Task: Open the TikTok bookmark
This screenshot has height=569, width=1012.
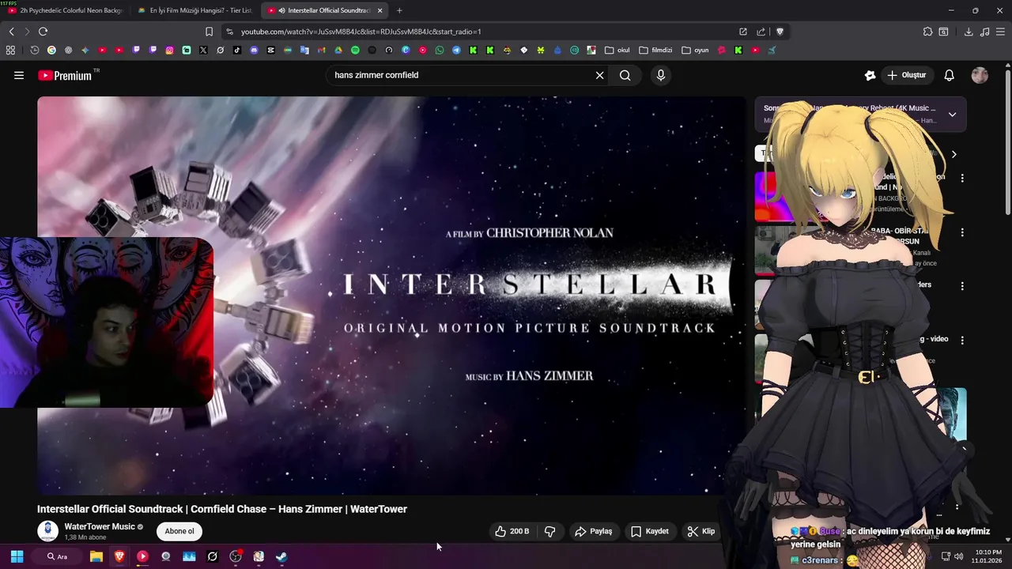Action: tap(237, 50)
